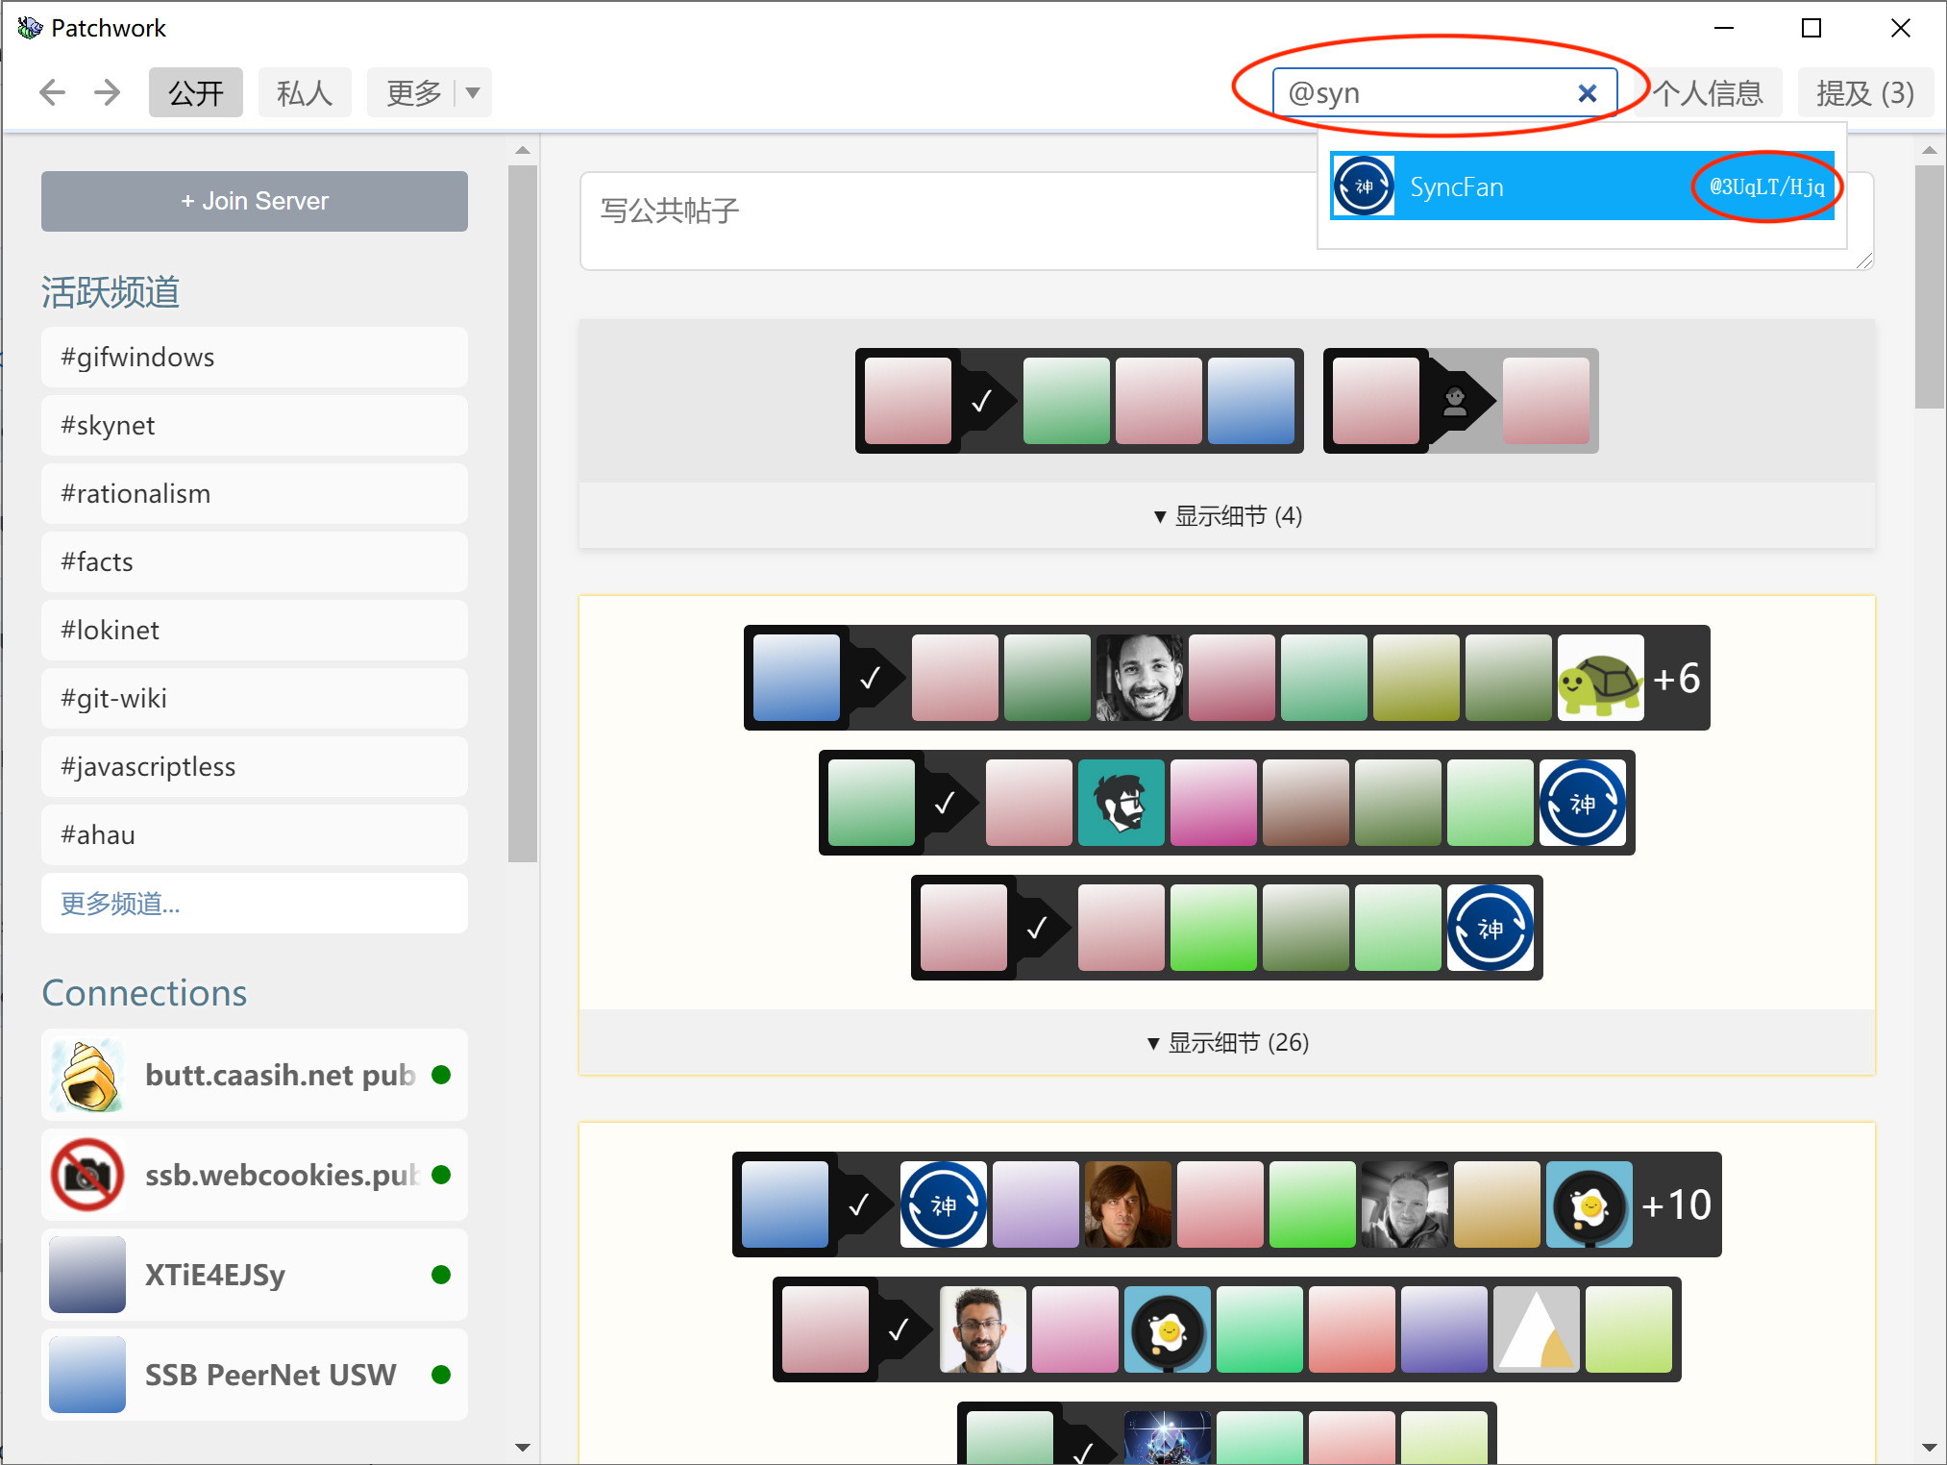Click the +10 more followers indicator
Screen dimensions: 1947x1465
pos(1677,1204)
